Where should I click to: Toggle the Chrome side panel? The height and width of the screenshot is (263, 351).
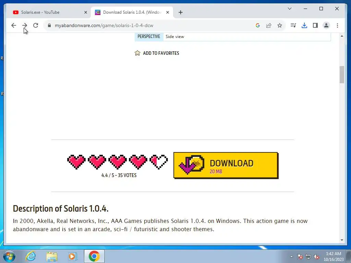pyautogui.click(x=315, y=25)
